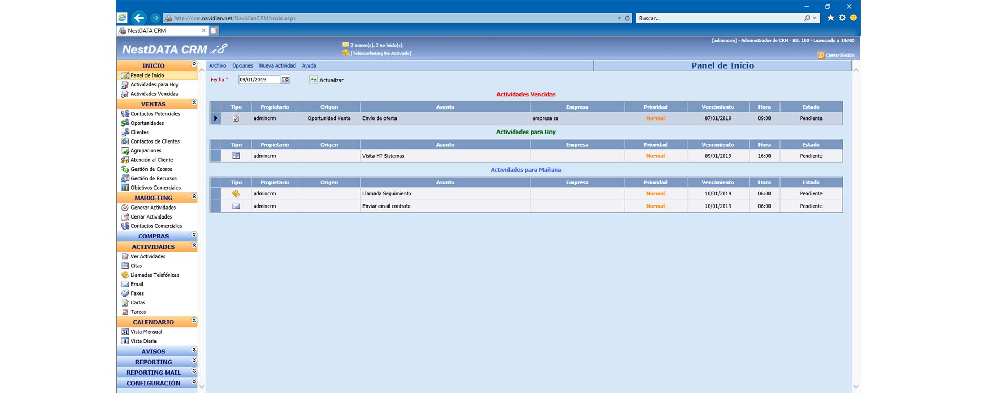
Task: Click the Cerrar Sesión logout icon
Action: (x=820, y=55)
